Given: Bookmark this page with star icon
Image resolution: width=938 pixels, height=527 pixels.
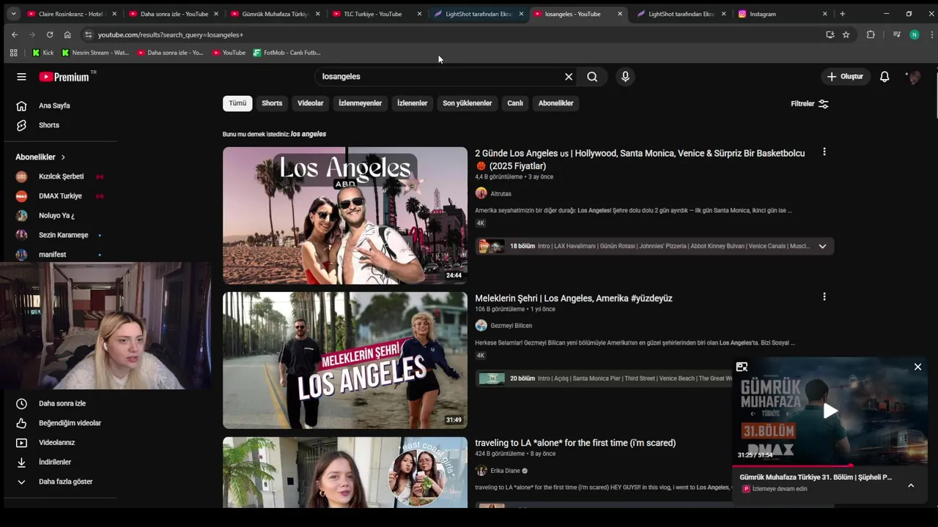Looking at the screenshot, I should tap(846, 34).
